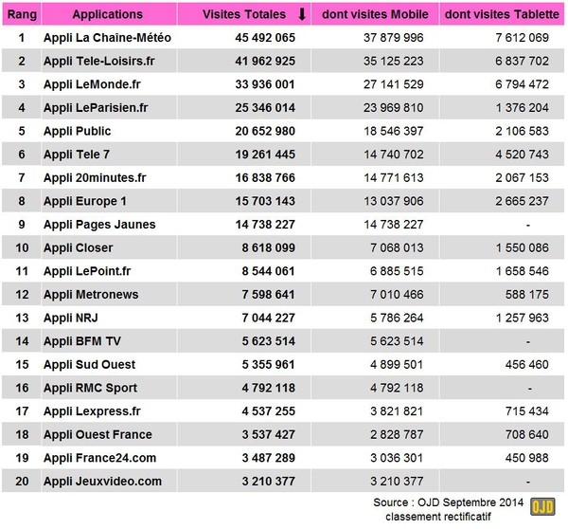Select Appli Pages Jaunes entry
This screenshot has height=529, width=568.
99,225
